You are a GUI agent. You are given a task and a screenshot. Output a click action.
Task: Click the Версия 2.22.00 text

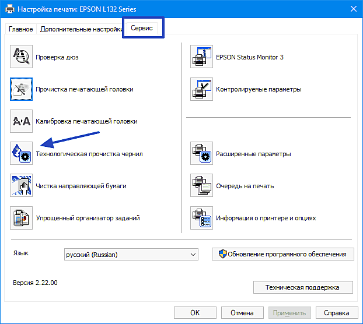[x=35, y=283]
